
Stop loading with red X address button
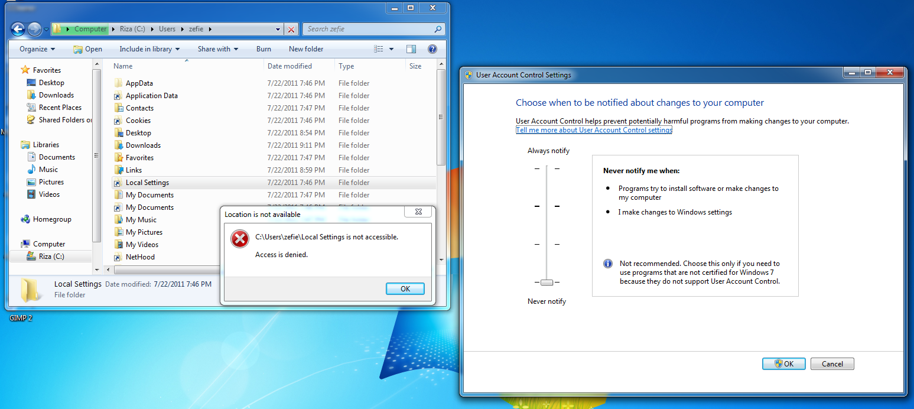tap(291, 29)
